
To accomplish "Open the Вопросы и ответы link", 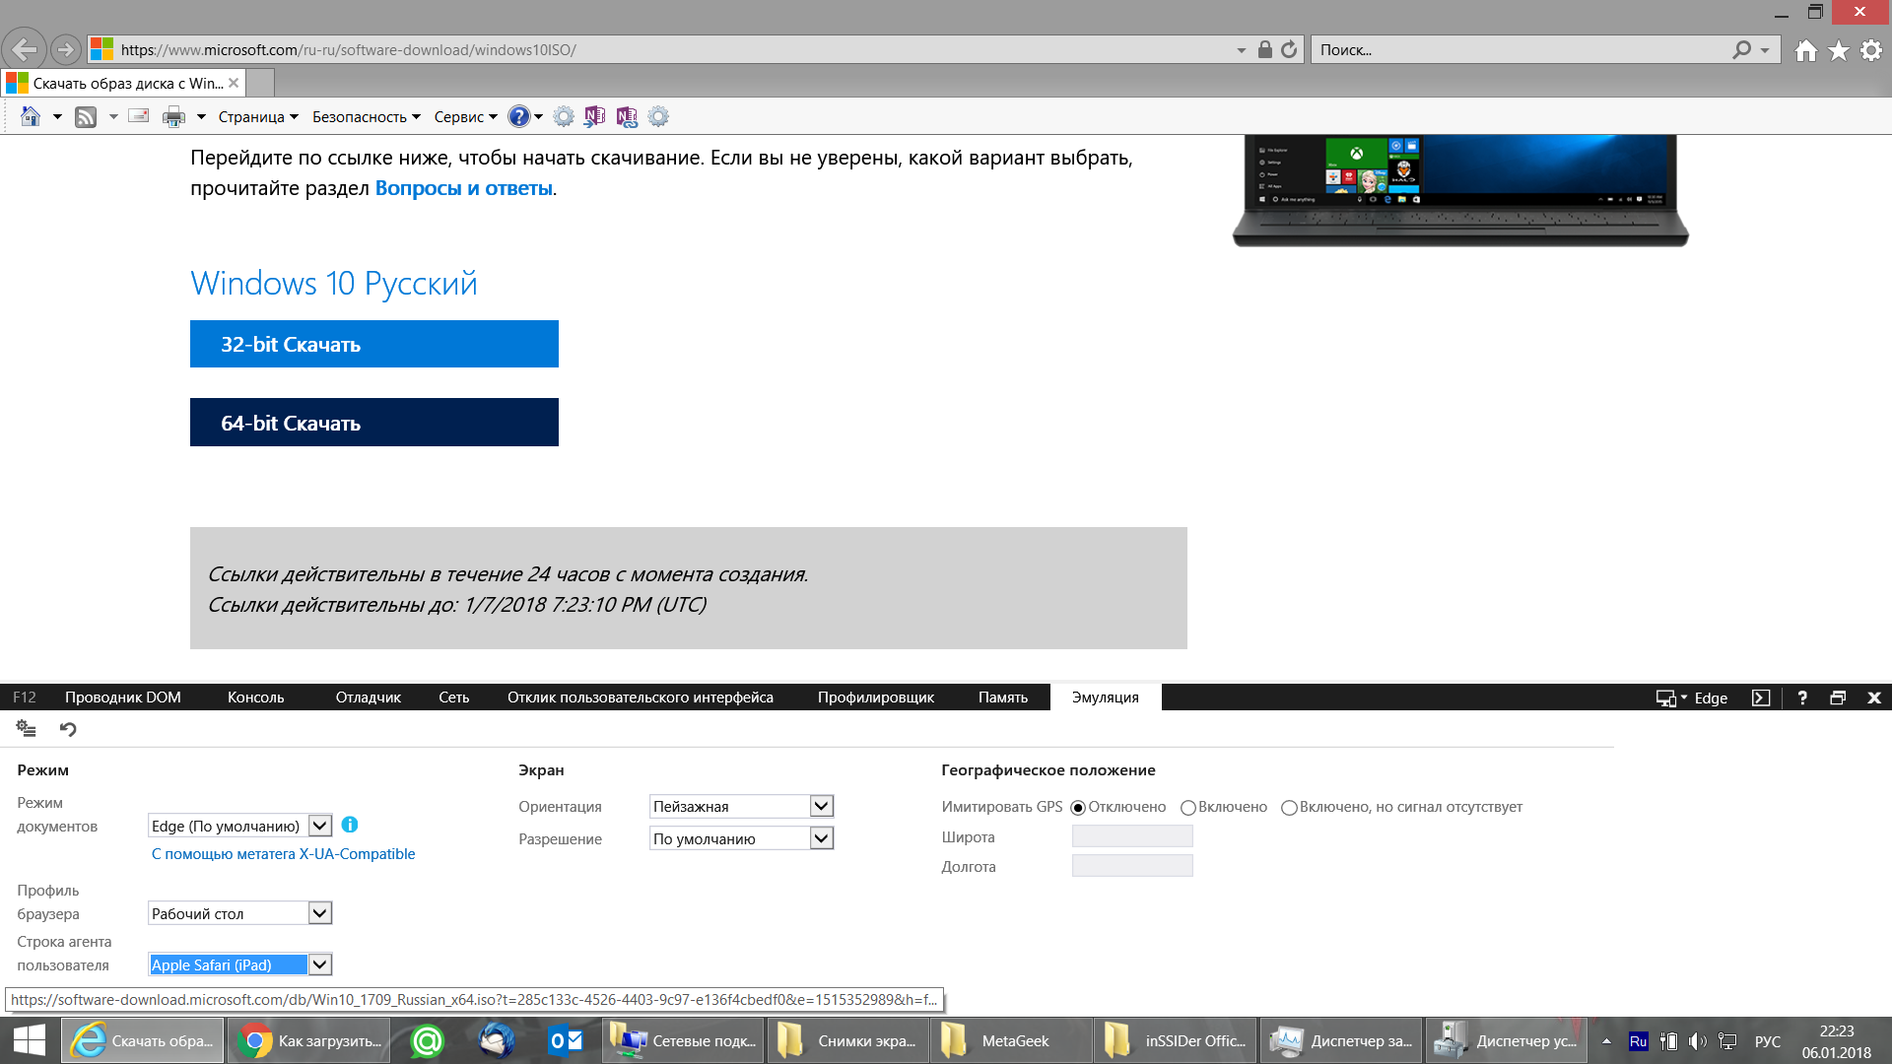I will point(463,188).
